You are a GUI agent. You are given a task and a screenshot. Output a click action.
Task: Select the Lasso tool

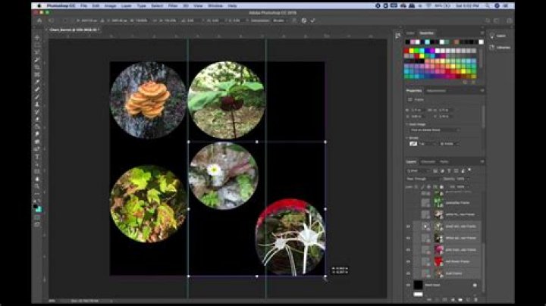[x=37, y=52]
